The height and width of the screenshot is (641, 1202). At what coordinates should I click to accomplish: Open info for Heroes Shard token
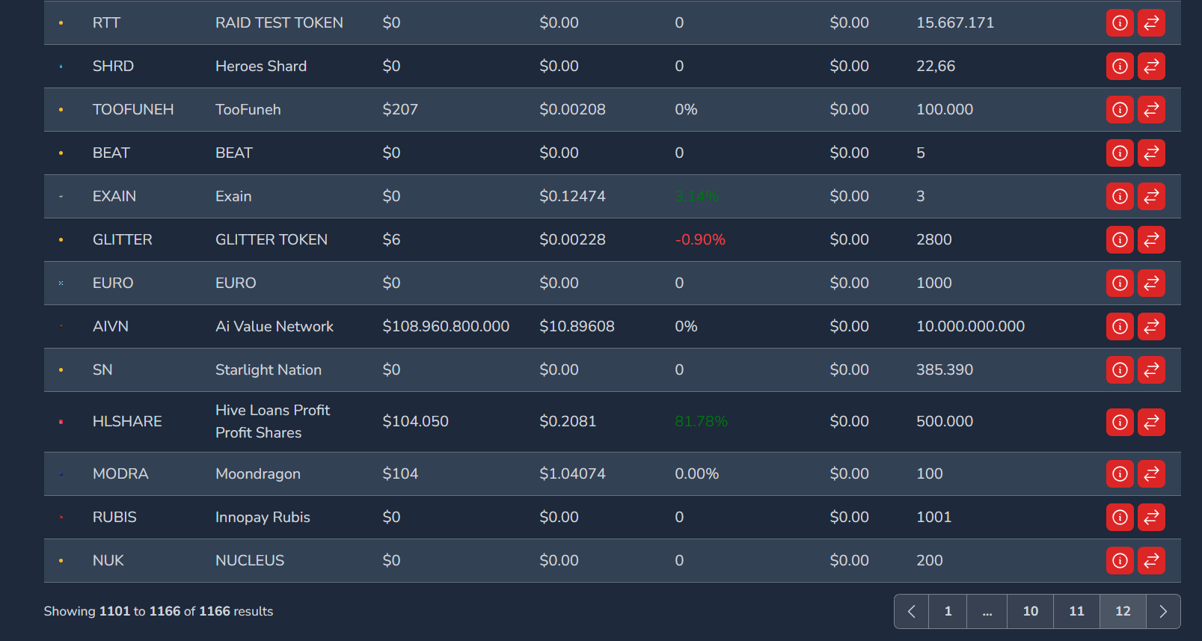[1120, 67]
